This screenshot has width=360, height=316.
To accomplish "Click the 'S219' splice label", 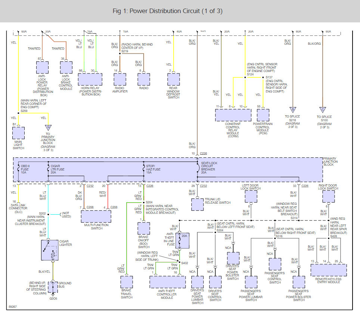I will [x=125, y=51].
